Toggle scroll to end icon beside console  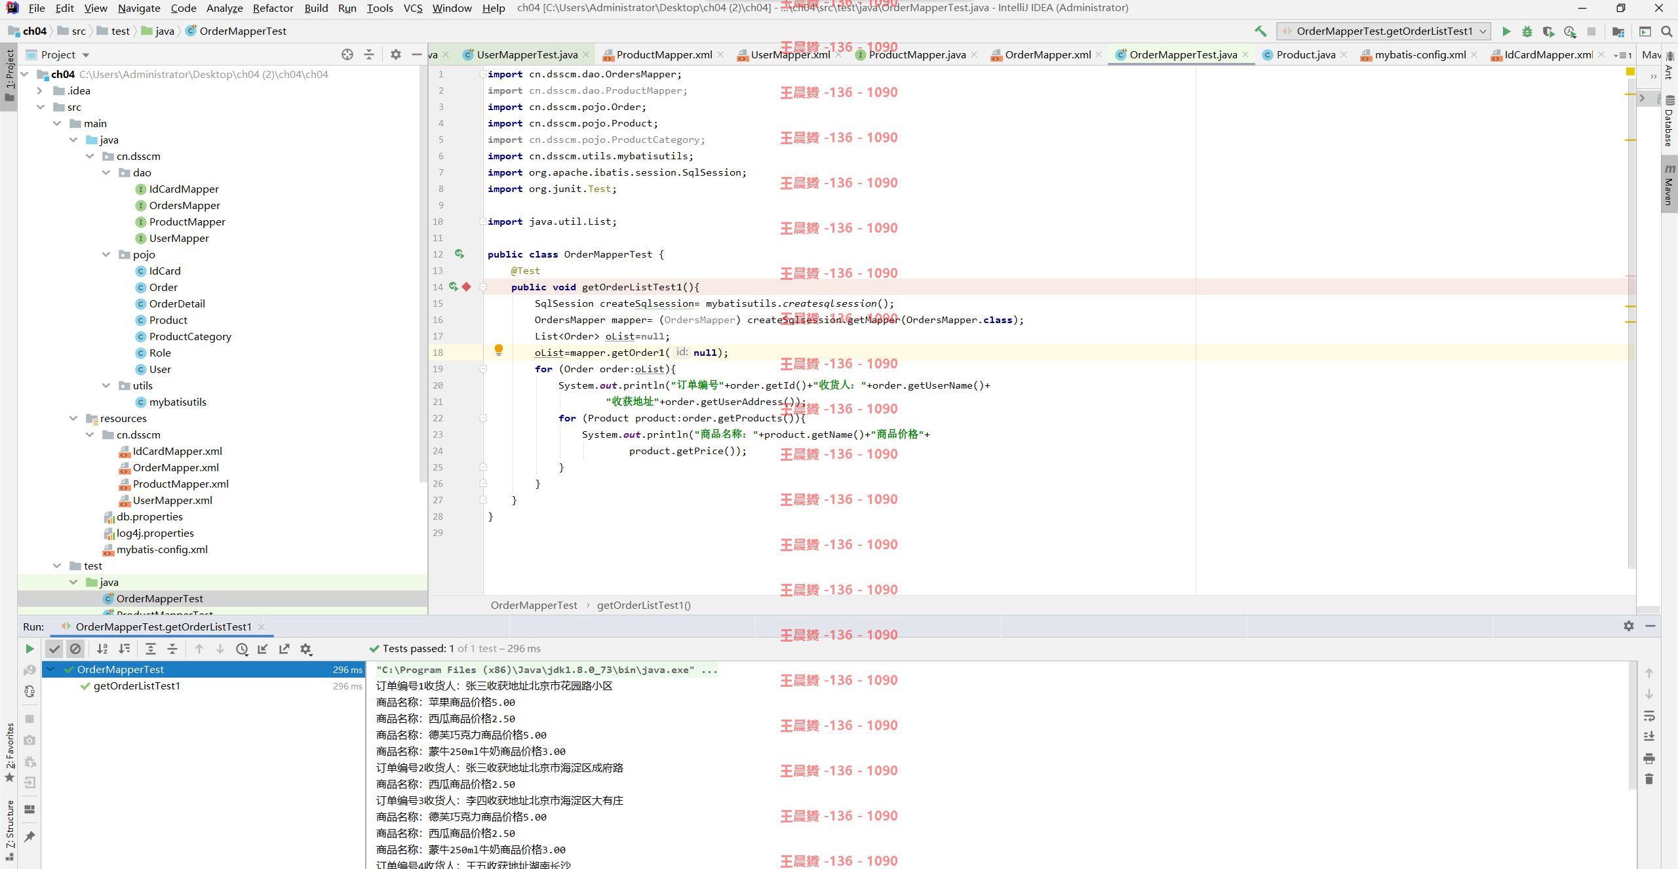[x=1649, y=737]
